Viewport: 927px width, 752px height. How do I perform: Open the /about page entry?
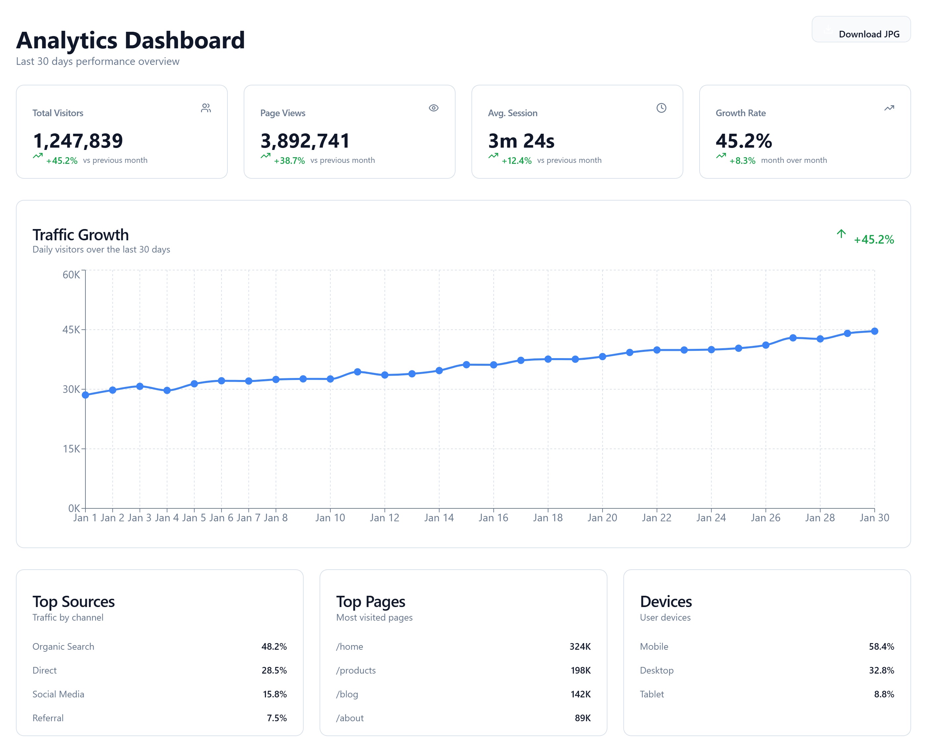point(350,718)
